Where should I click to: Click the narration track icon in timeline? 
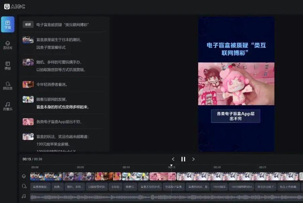(24, 186)
